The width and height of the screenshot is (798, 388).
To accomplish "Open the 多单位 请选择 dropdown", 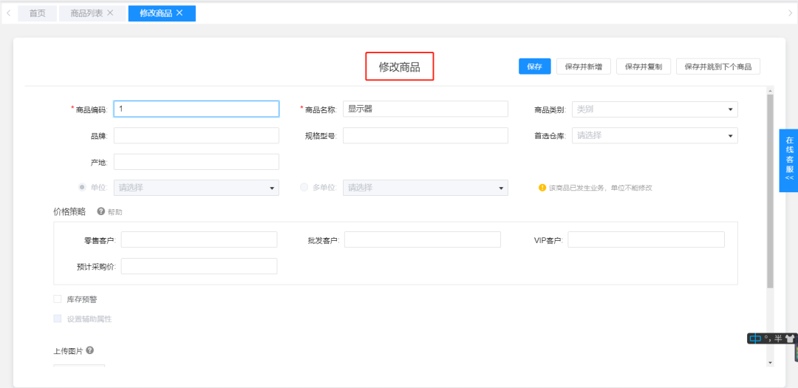I will coord(426,188).
